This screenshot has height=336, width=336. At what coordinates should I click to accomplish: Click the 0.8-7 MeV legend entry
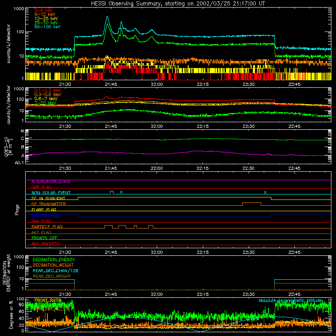click(x=46, y=99)
